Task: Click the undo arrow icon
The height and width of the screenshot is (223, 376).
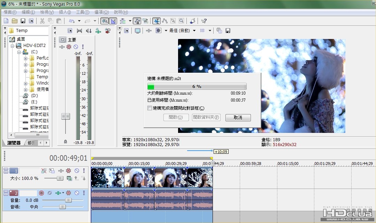Action: click(x=72, y=21)
